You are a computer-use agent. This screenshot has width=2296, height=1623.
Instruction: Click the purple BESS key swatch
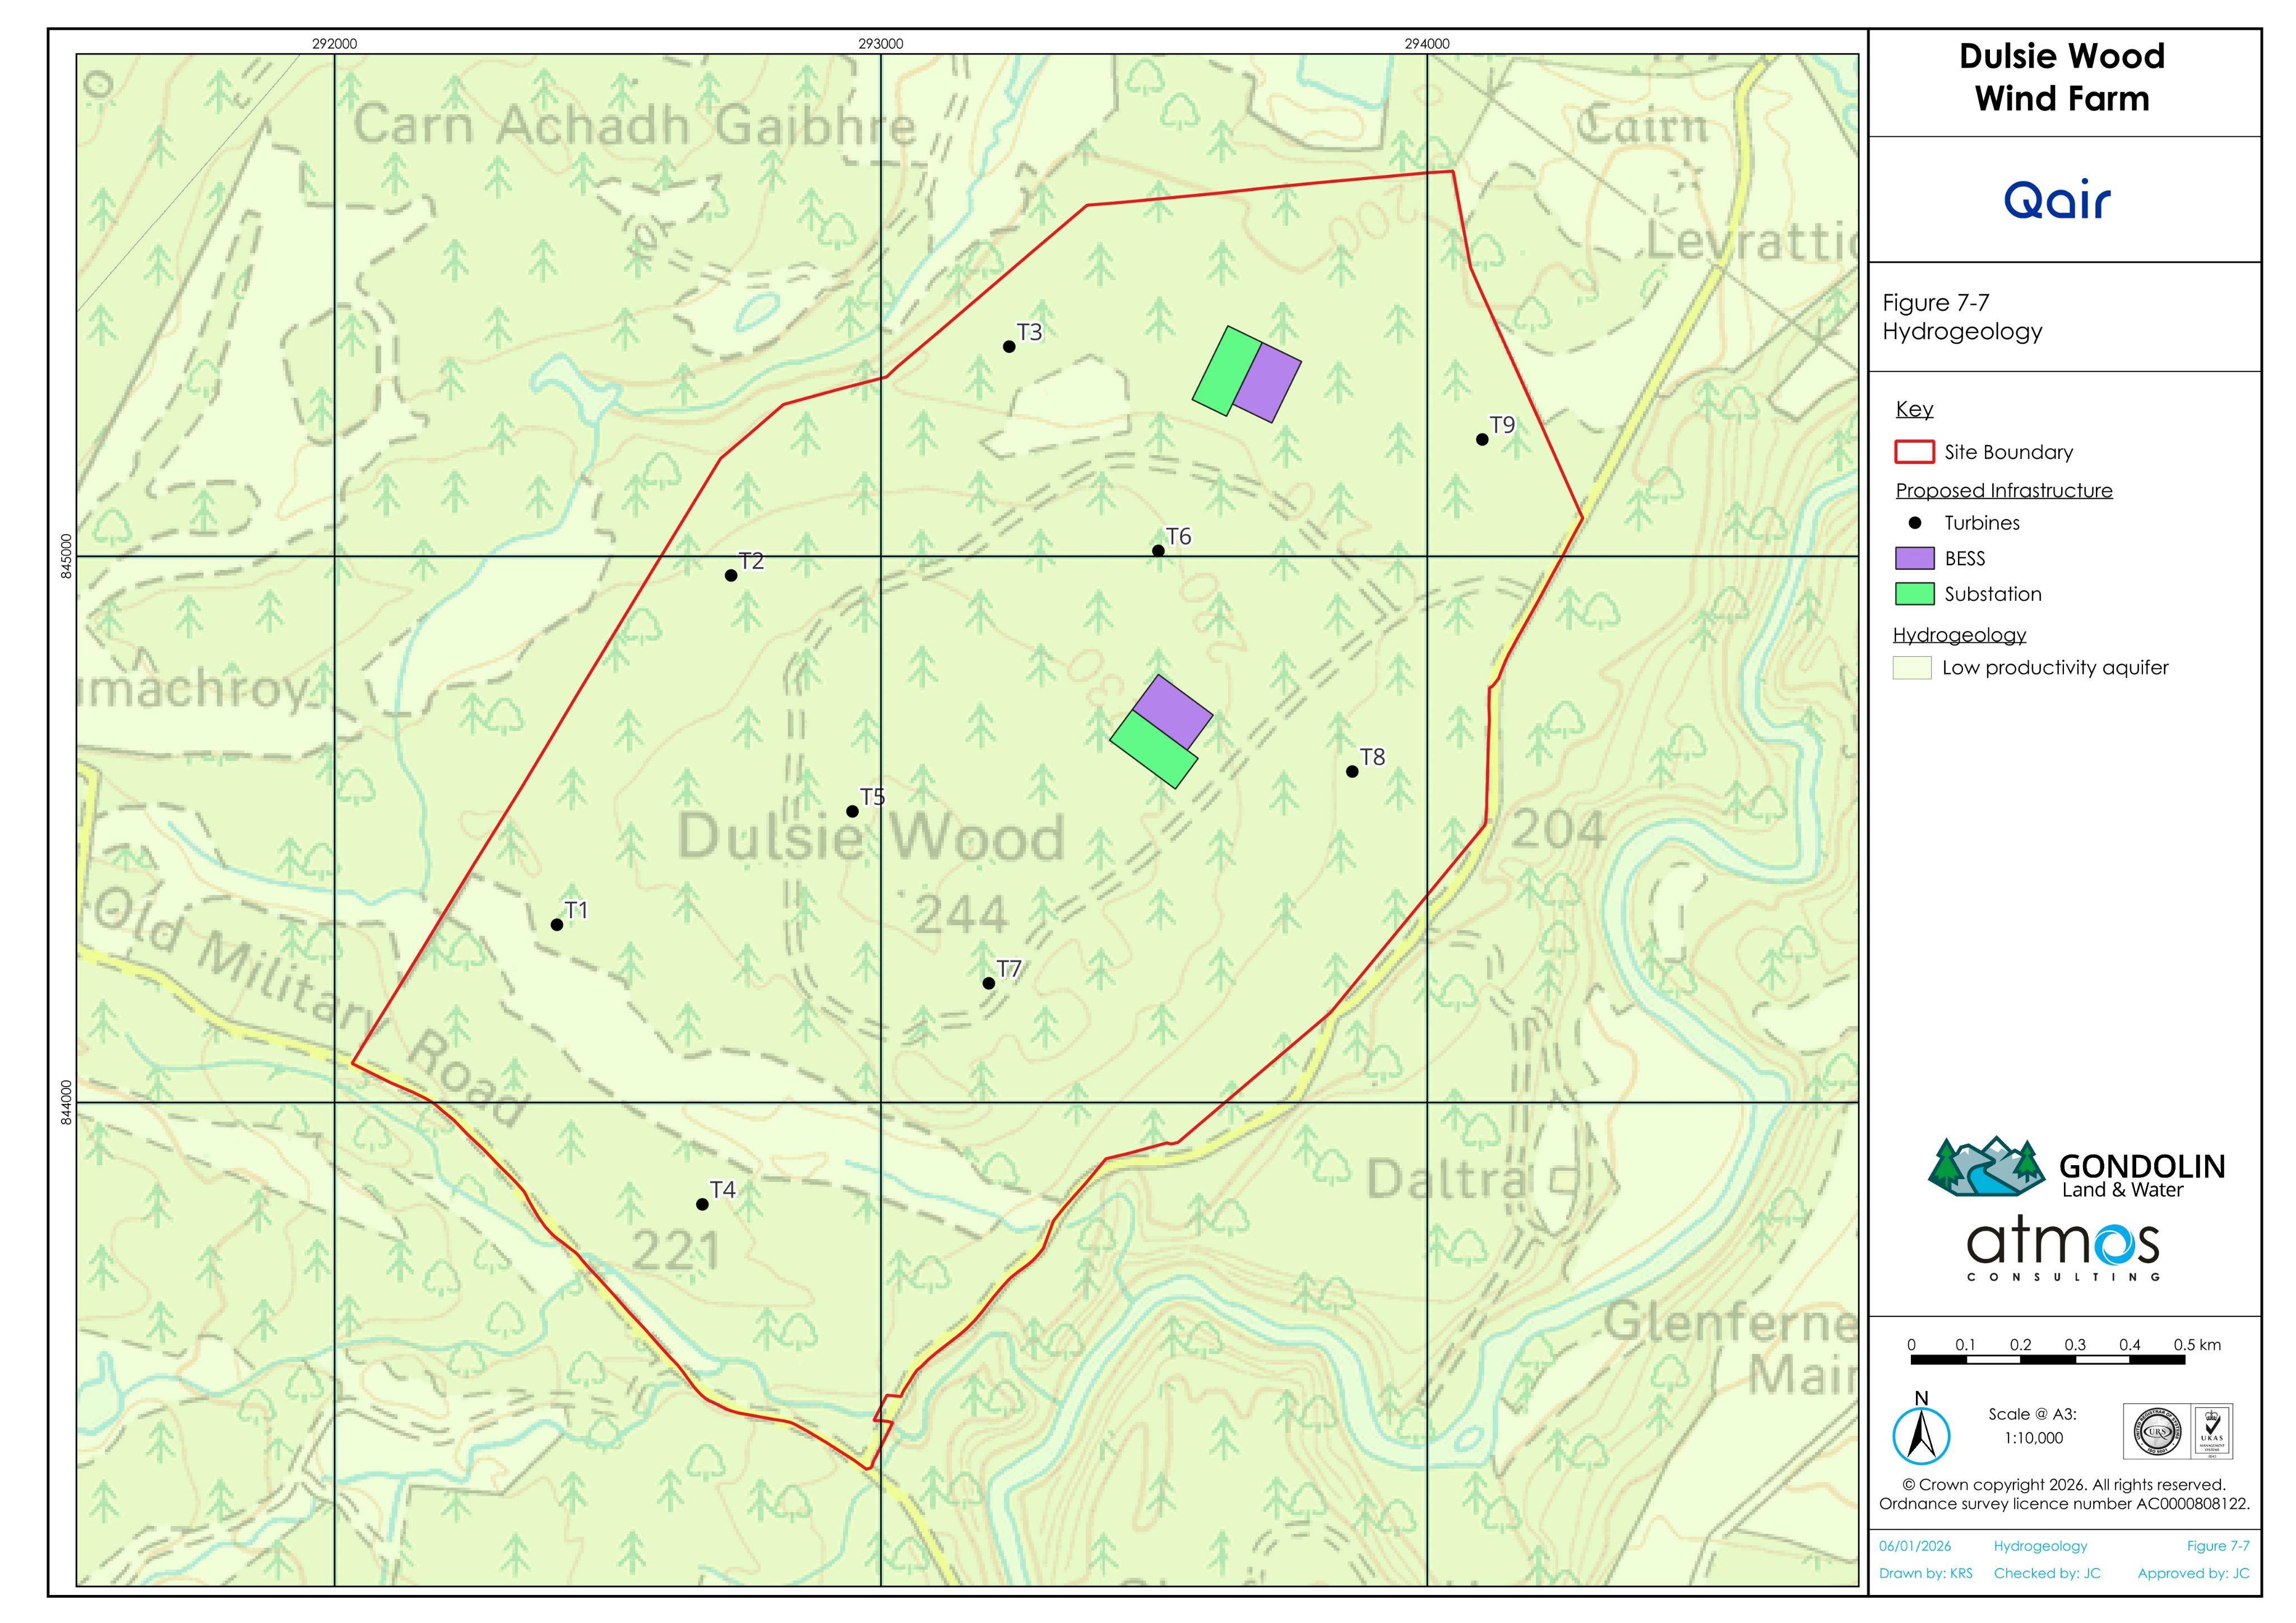[1914, 558]
